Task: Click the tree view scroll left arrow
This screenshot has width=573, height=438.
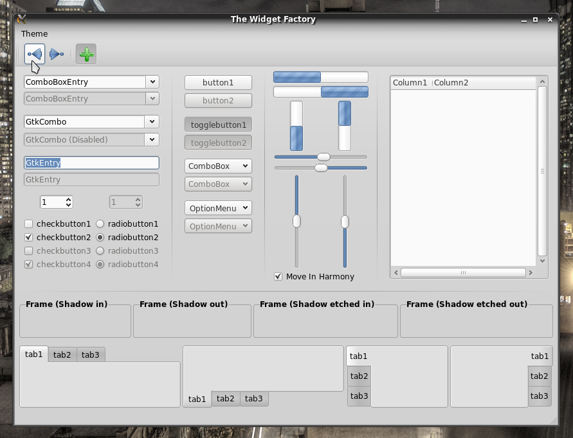Action: (396, 273)
